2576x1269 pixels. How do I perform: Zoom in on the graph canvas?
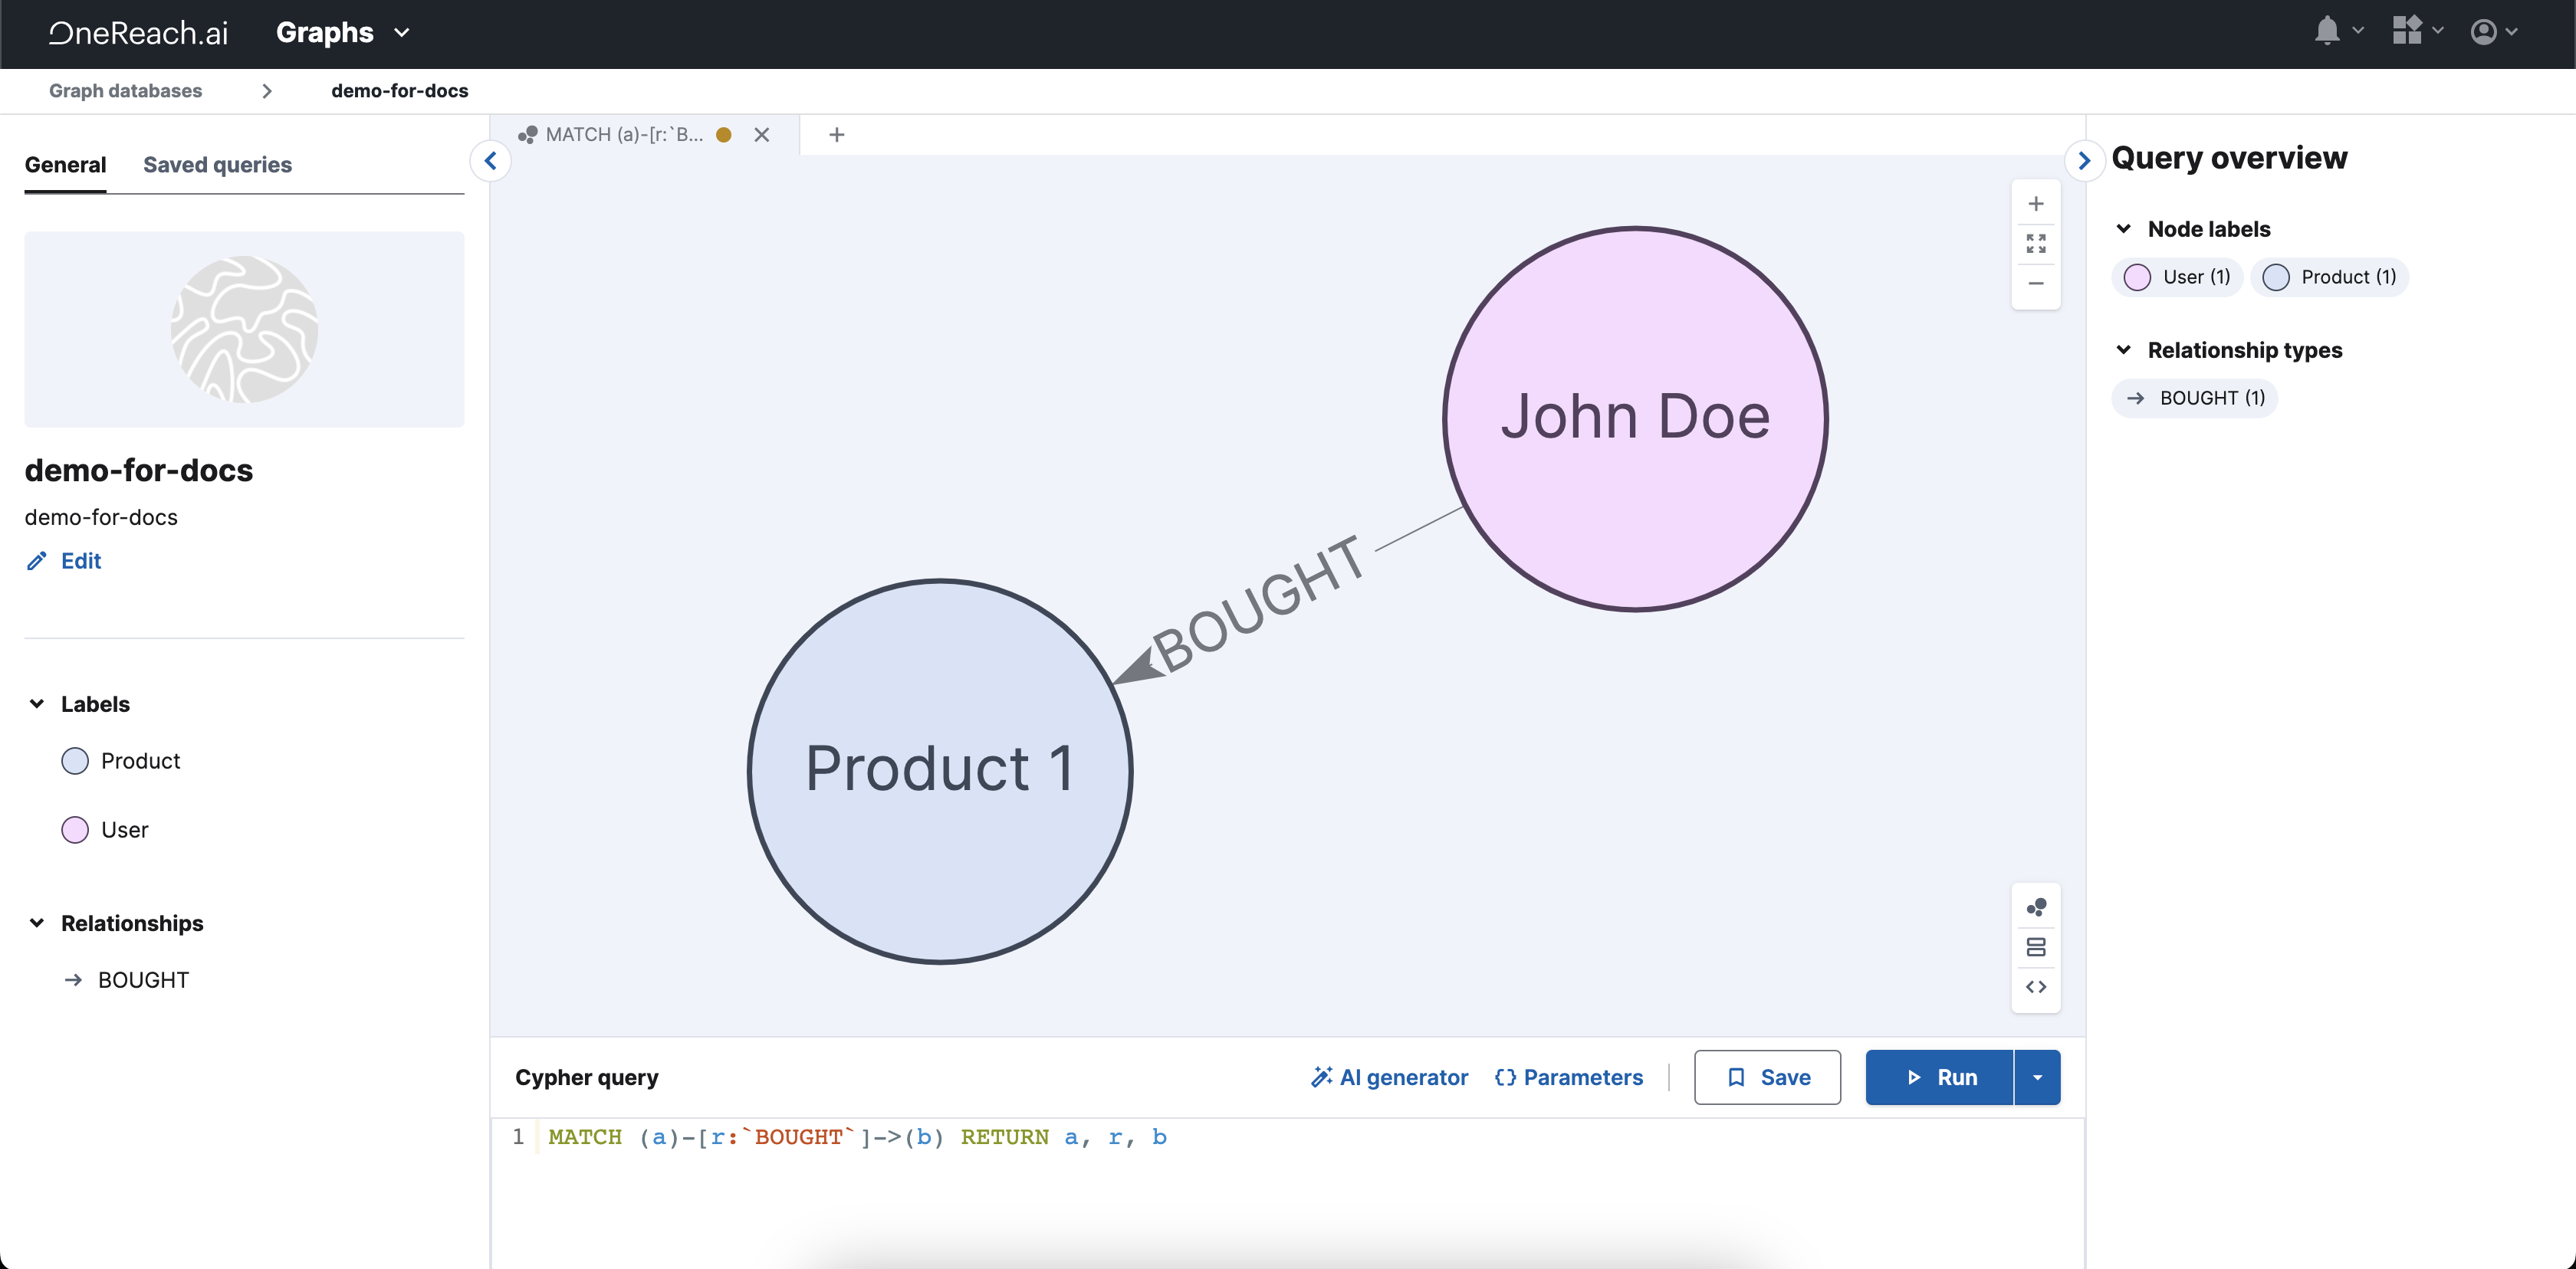(x=2035, y=204)
